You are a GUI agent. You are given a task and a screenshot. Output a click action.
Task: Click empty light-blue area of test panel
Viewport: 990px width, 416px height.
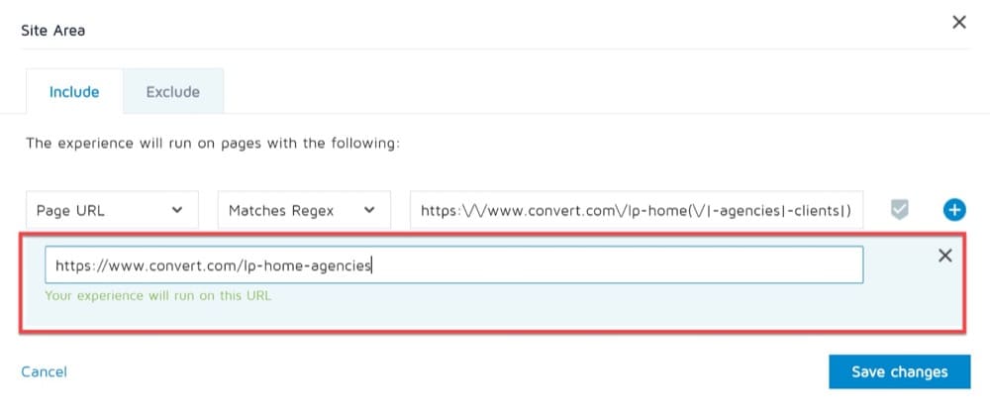[568, 309]
